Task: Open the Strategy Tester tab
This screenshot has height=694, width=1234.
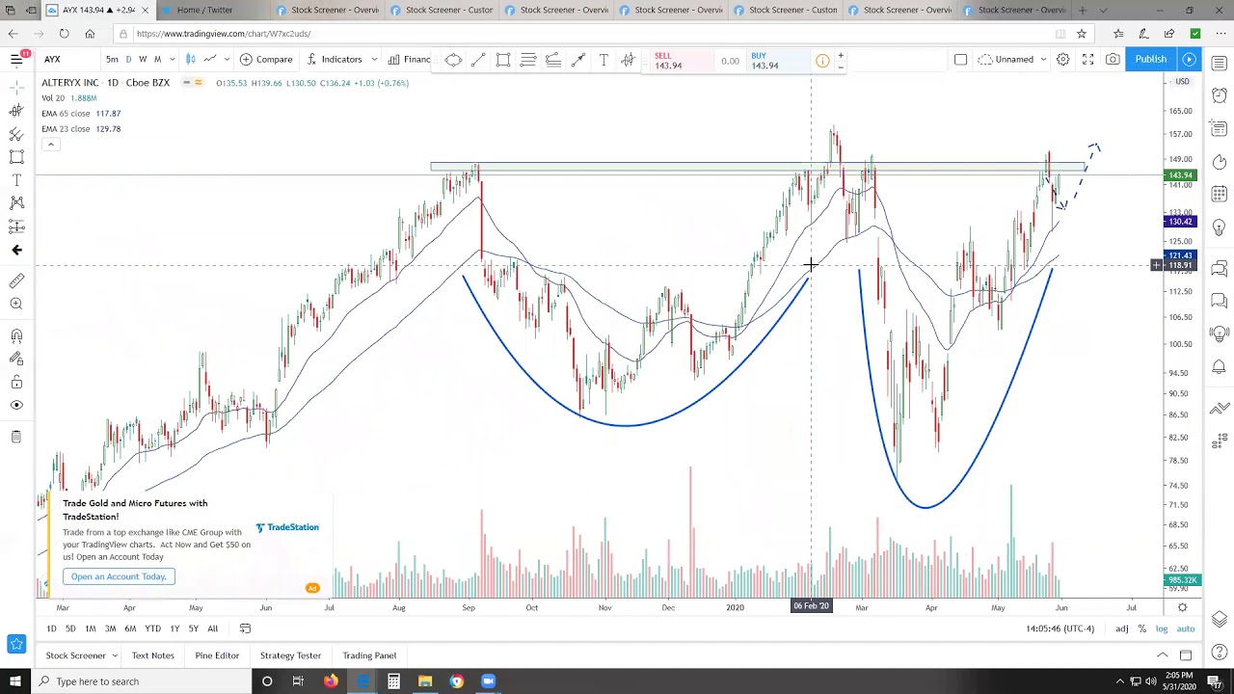Action: click(290, 655)
